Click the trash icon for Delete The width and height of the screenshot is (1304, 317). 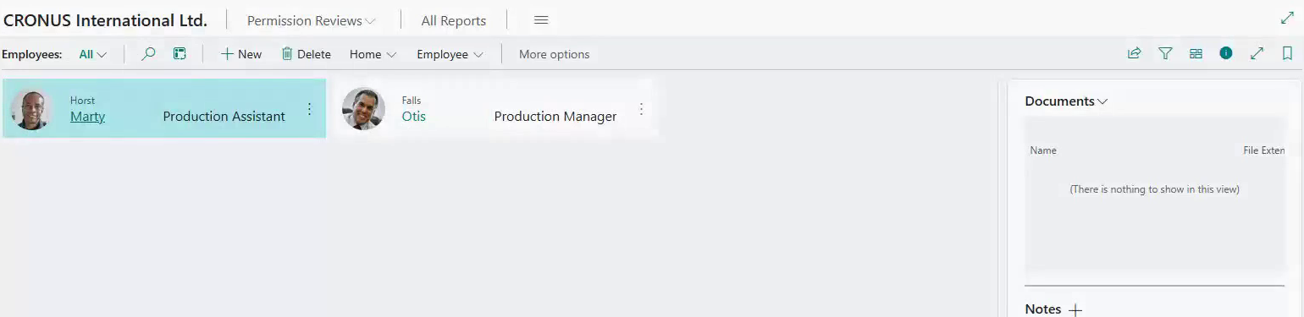[287, 54]
